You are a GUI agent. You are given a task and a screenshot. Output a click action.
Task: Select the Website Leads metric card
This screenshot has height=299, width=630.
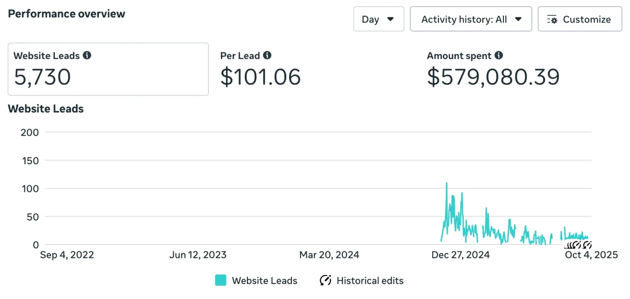click(x=108, y=69)
